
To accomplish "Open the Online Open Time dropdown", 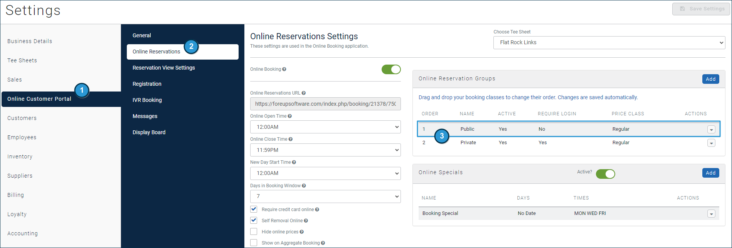I will [325, 127].
